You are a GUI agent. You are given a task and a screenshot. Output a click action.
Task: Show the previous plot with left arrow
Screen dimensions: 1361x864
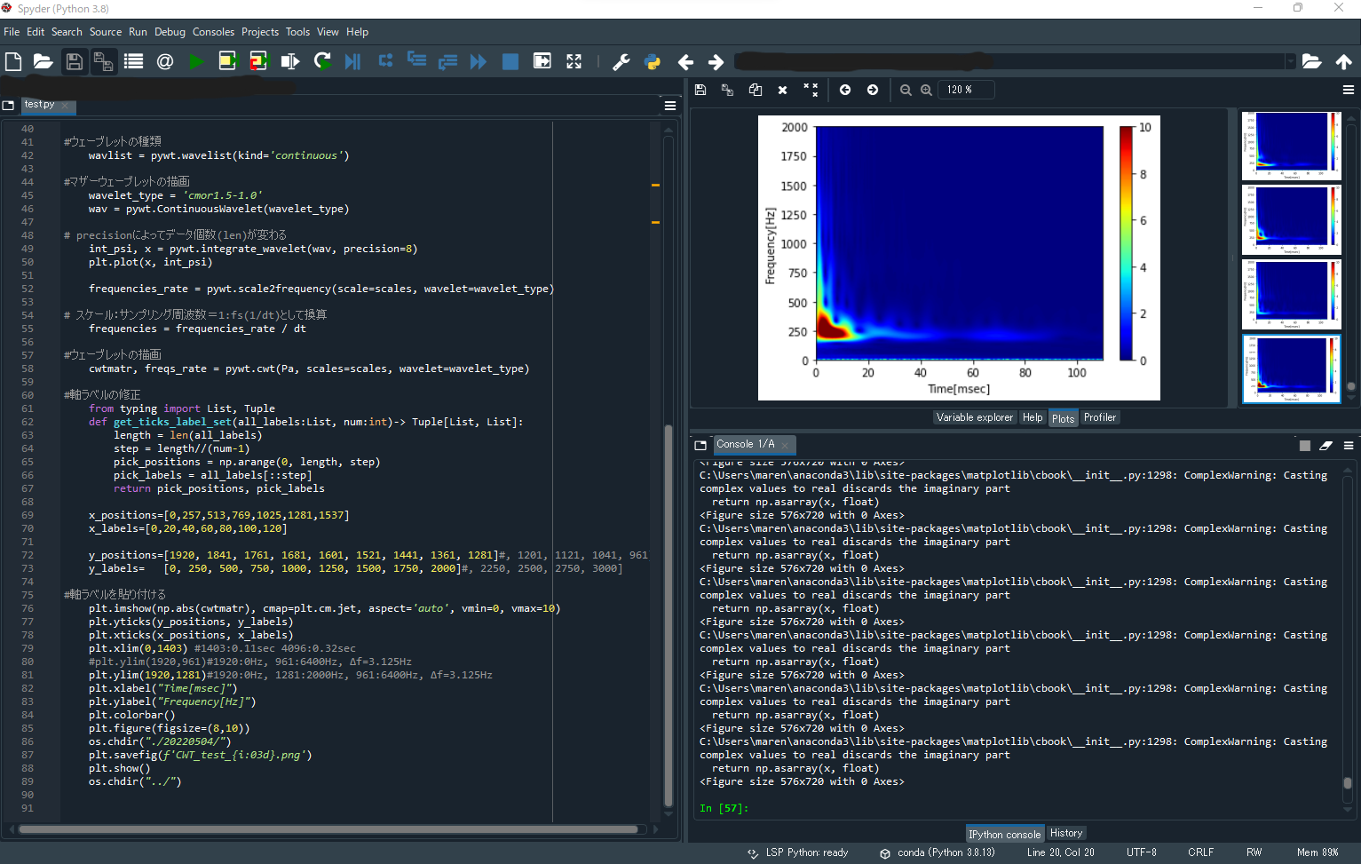pyautogui.click(x=845, y=90)
